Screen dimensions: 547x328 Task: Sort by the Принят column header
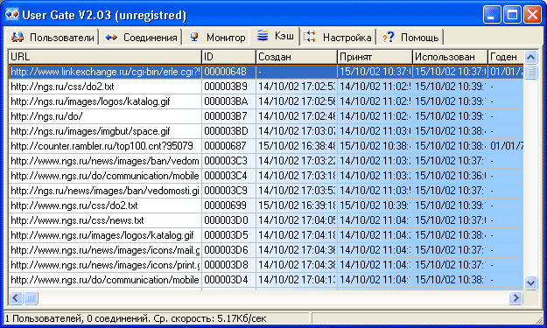tap(375, 57)
